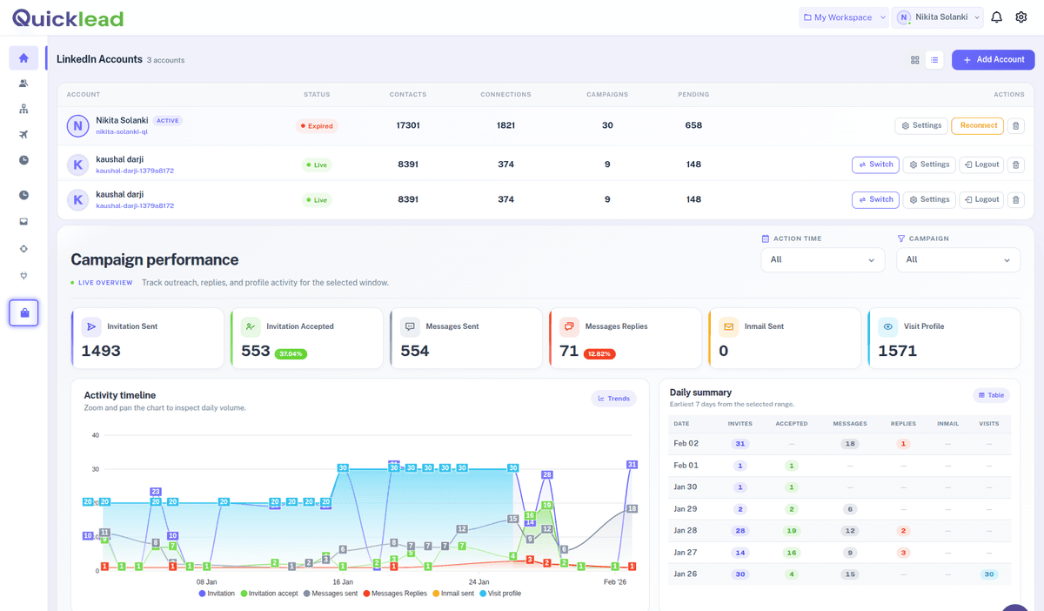The height and width of the screenshot is (611, 1044).
Task: Click the Invitation Accepted person icon
Action: click(x=251, y=326)
